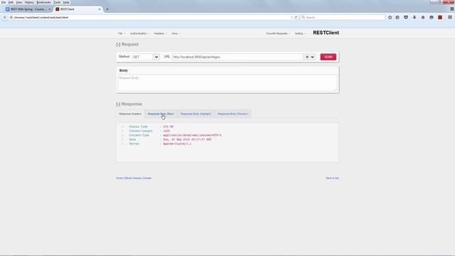Click the round chat icon beside home
The image size is (455, 256).
[x=432, y=17]
